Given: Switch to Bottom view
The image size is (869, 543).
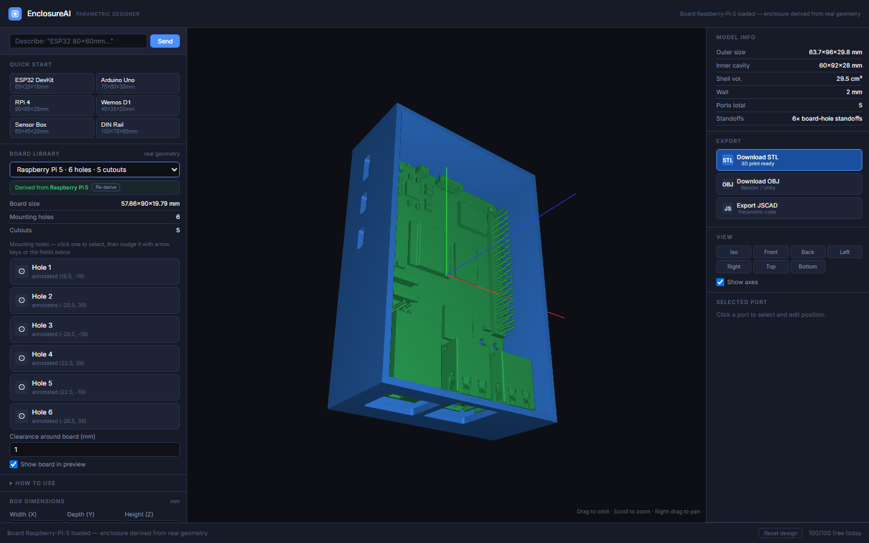Looking at the screenshot, I should point(807,267).
